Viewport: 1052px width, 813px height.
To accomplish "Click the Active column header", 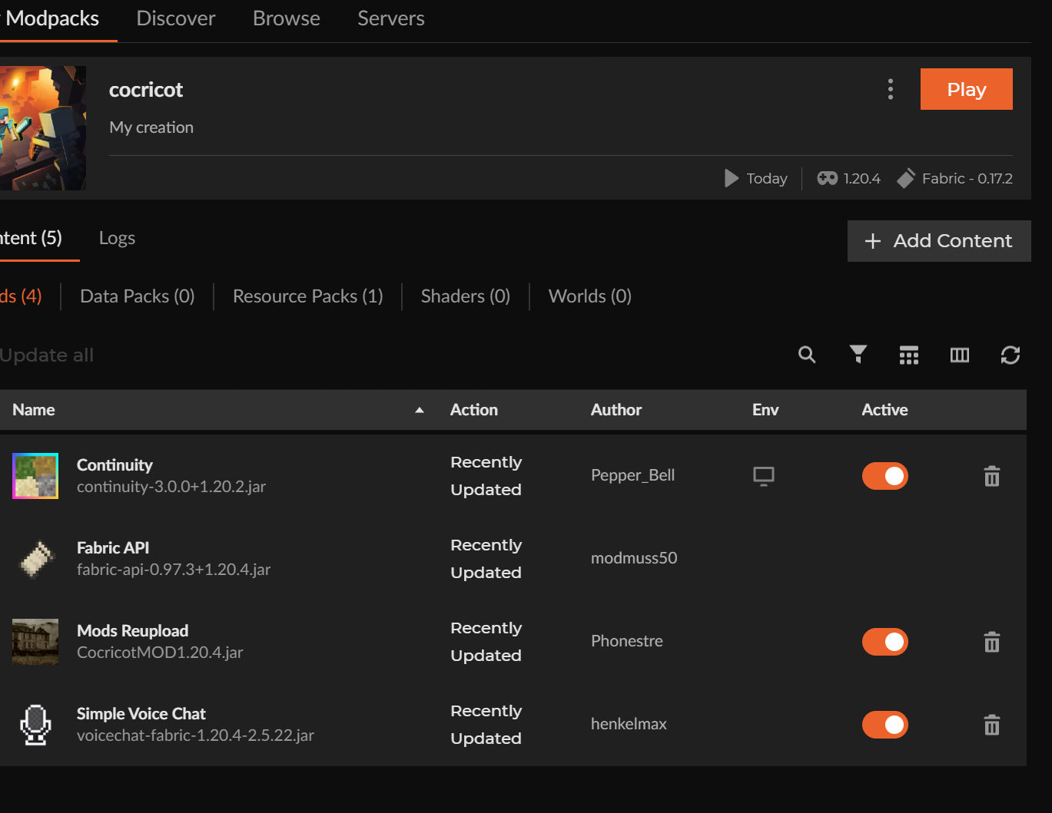I will pyautogui.click(x=884, y=410).
